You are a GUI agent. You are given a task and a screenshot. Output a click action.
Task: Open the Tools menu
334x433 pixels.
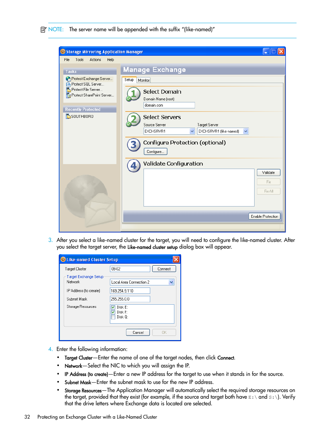point(79,60)
